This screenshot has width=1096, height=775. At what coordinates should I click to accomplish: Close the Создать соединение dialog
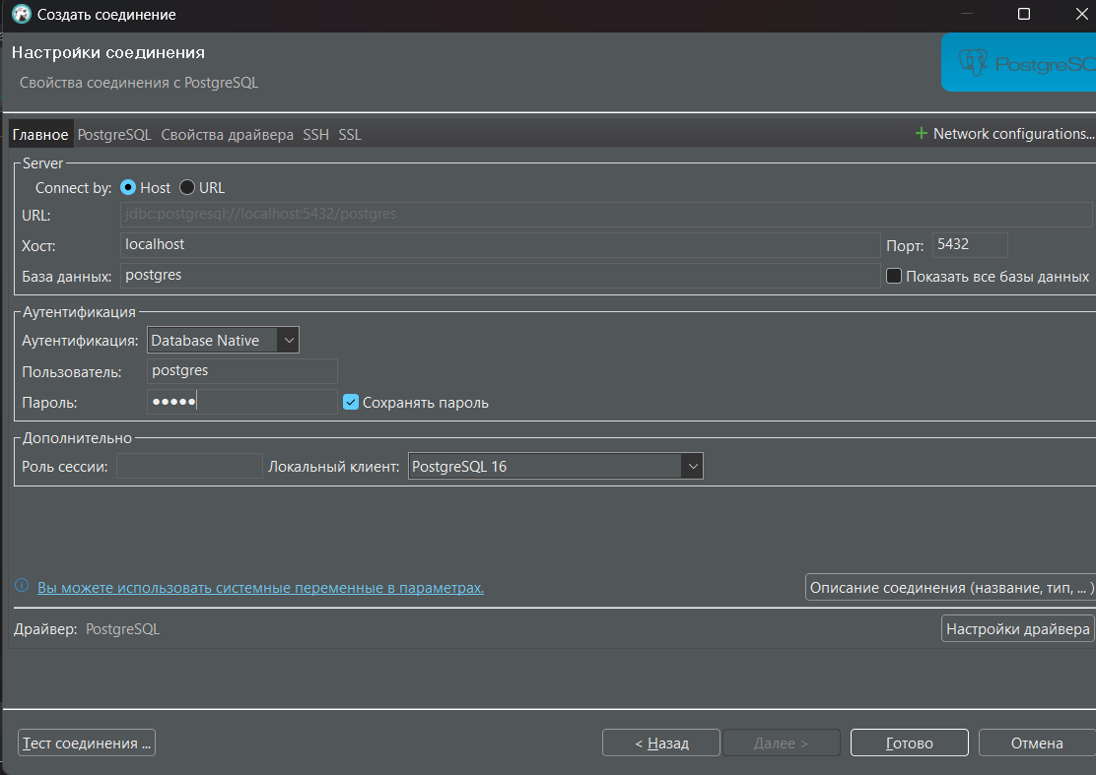(1081, 14)
